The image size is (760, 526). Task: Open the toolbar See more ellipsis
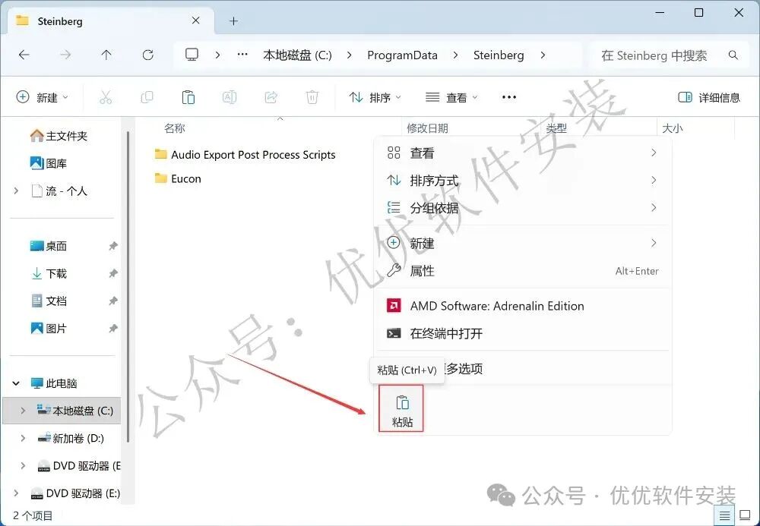pyautogui.click(x=509, y=97)
